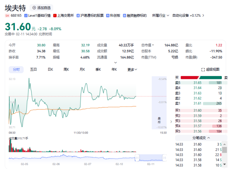Click the 分笔成交 scrollbar up arrow

click(x=224, y=144)
